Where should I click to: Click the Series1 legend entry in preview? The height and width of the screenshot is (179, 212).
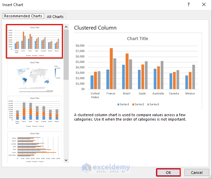pyautogui.click(x=123, y=104)
